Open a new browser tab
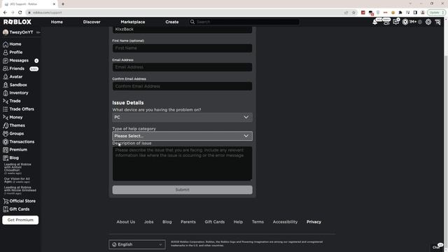This screenshot has height=252, width=448. click(x=63, y=4)
